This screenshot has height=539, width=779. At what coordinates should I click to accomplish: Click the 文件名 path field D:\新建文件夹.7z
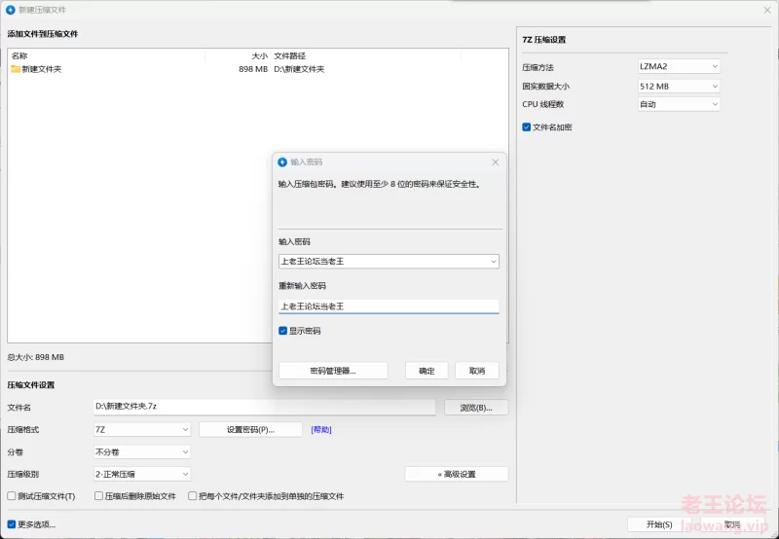[x=264, y=407]
